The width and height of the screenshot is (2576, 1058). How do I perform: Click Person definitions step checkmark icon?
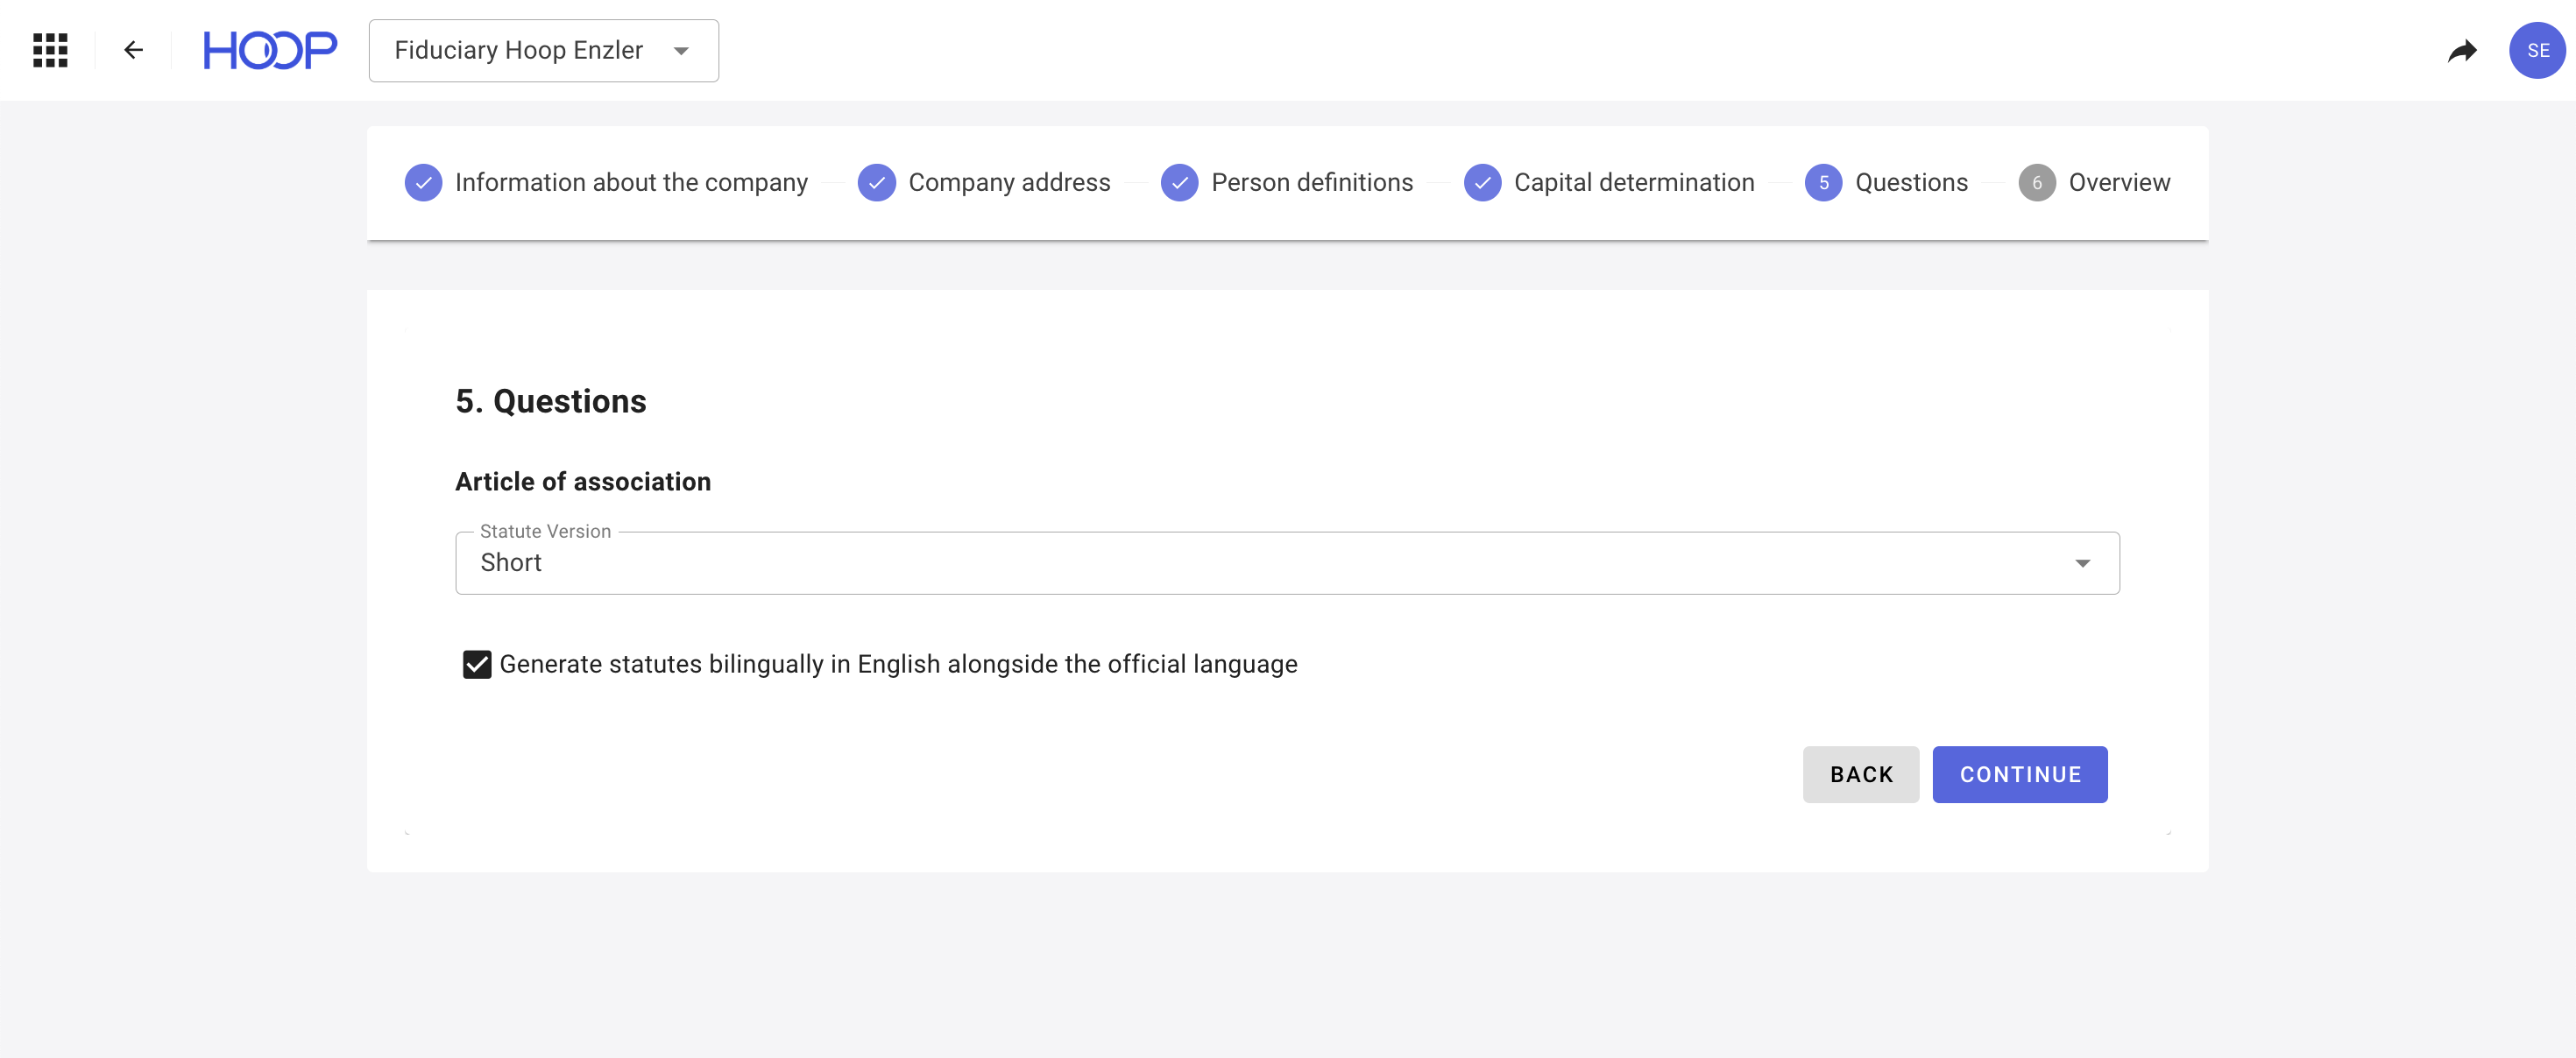1179,183
